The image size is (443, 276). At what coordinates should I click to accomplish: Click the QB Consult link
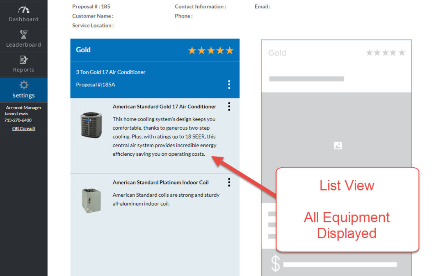(23, 128)
